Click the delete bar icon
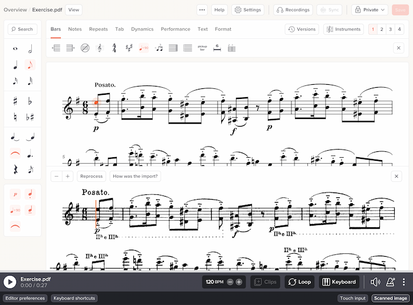413x305 pixels. click(x=85, y=48)
